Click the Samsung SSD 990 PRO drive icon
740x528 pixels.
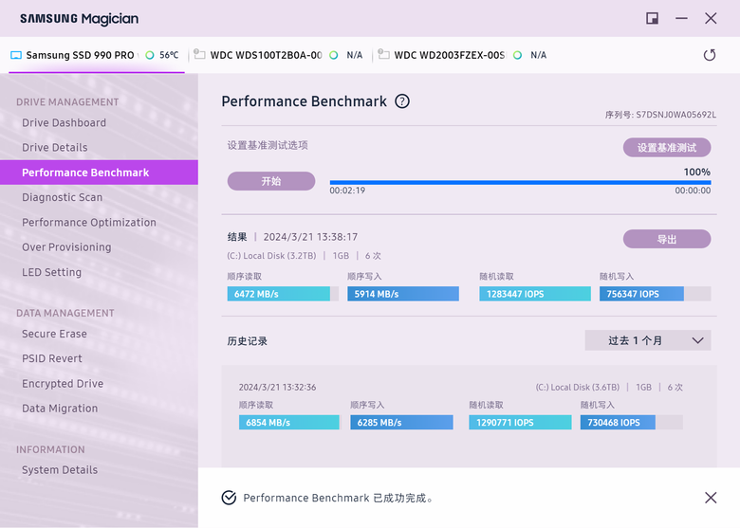click(x=16, y=55)
